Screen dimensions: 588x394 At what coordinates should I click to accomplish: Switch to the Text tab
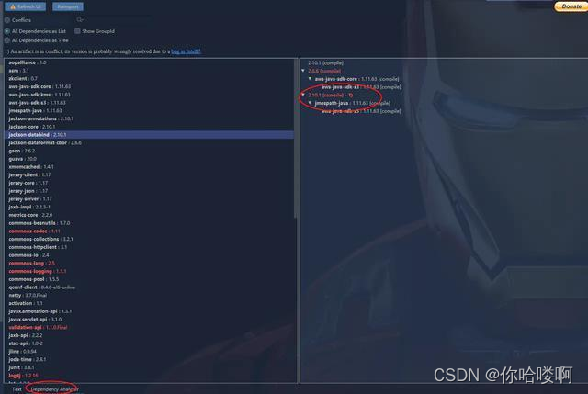pyautogui.click(x=17, y=389)
